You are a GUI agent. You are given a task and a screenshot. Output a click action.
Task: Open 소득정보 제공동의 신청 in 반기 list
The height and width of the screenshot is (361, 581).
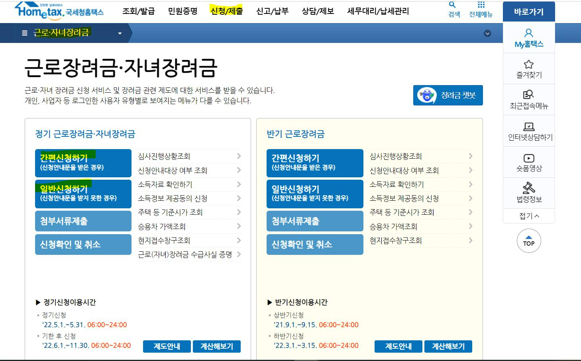click(421, 198)
